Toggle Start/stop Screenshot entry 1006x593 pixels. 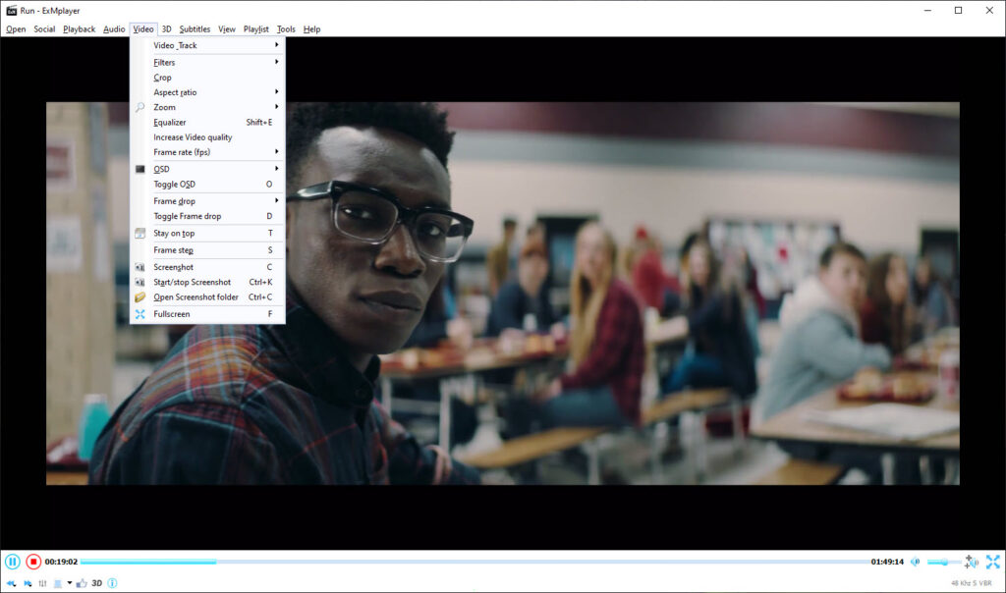coord(208,282)
